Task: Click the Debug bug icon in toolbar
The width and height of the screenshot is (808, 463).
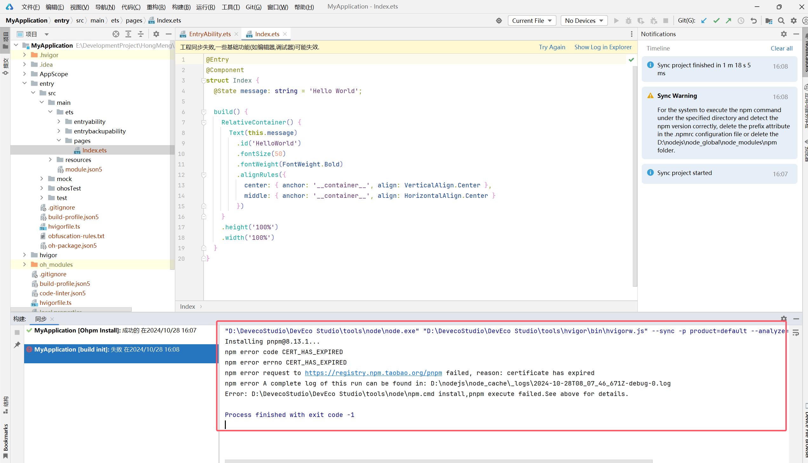Action: 628,21
